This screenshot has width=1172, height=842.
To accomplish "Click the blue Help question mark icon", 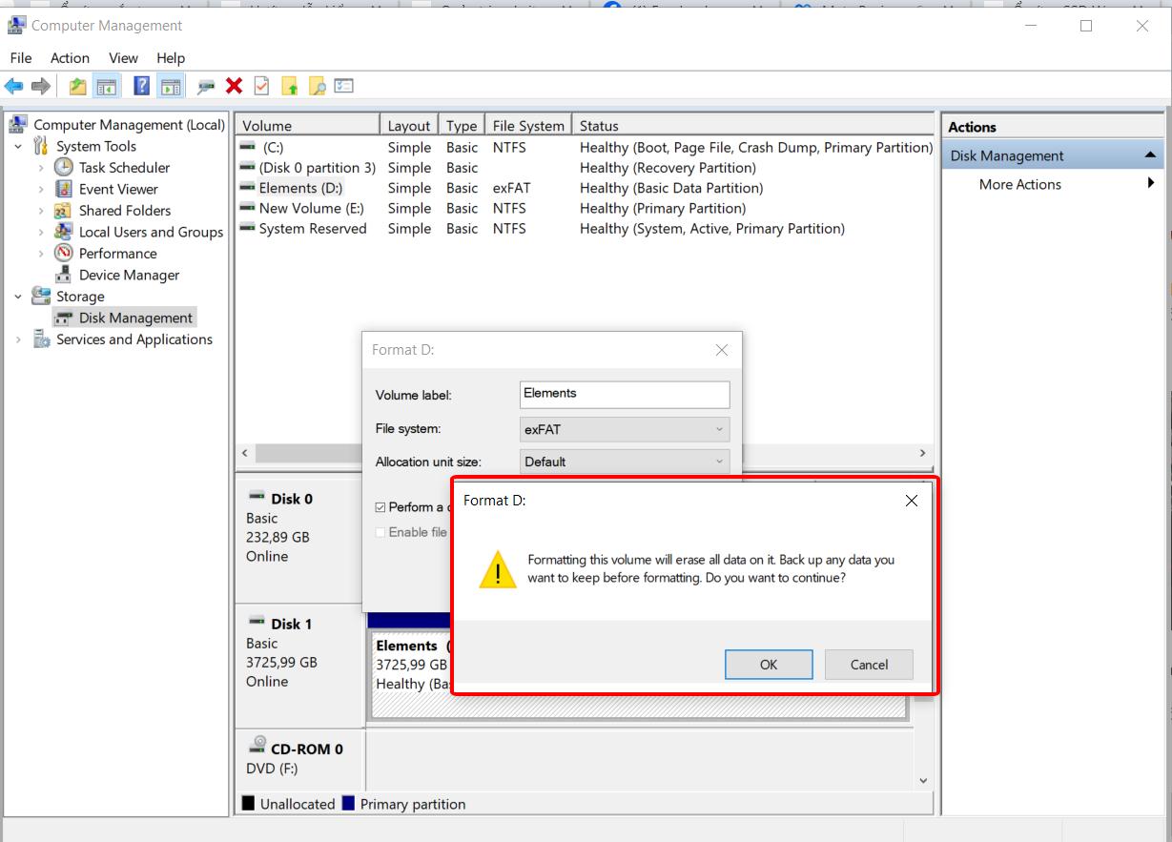I will (141, 87).
